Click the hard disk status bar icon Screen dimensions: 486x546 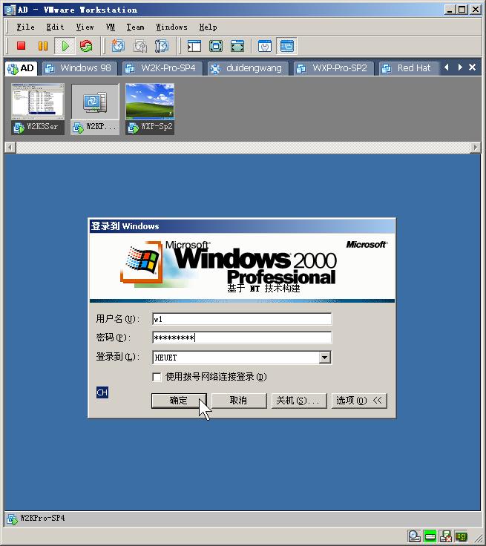[414, 536]
